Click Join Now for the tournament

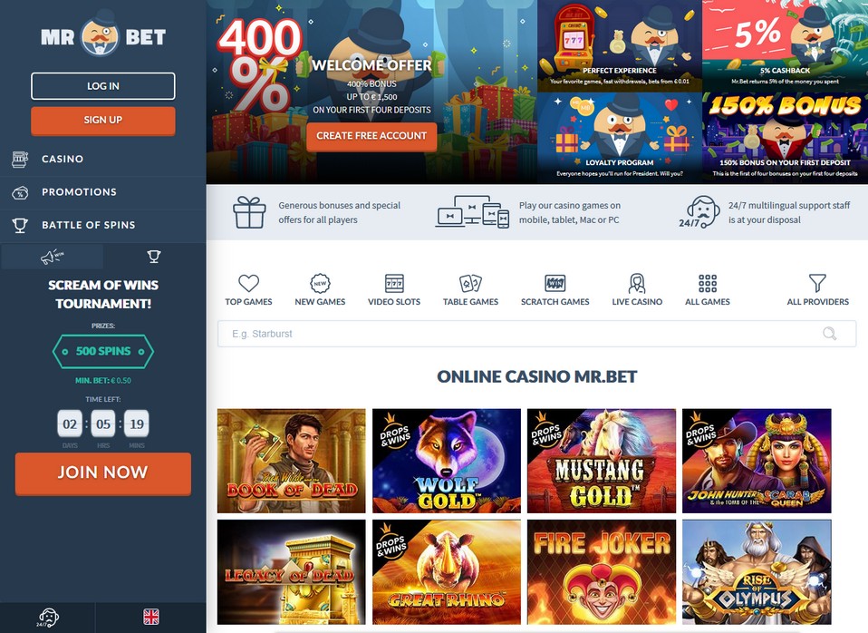(x=103, y=472)
